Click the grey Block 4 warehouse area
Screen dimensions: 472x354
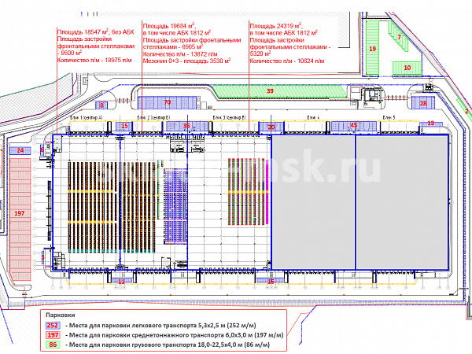tap(313, 202)
